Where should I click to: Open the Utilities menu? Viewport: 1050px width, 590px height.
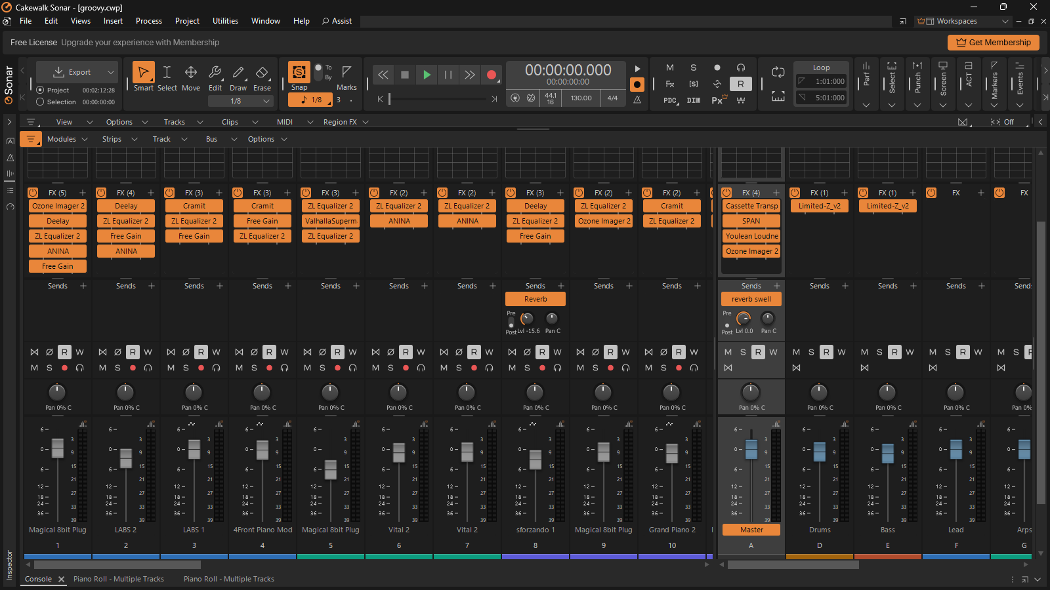(x=225, y=21)
